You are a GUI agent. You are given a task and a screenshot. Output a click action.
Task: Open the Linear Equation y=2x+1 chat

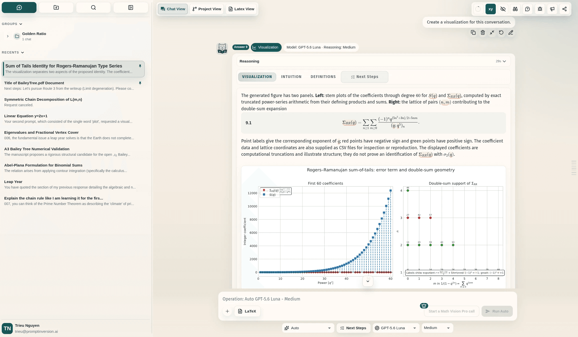73,118
